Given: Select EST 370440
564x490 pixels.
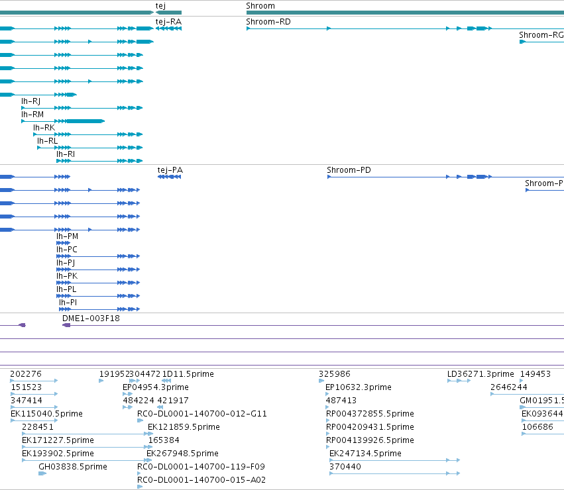Looking at the screenshot, I should click(x=345, y=467).
